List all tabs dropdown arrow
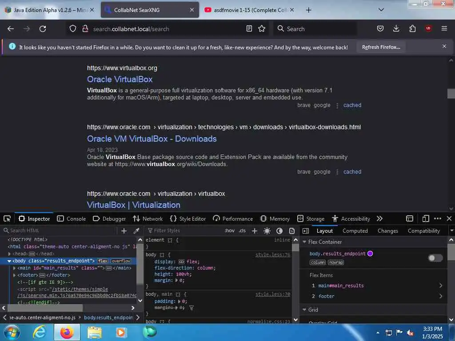Viewport: 455px width, 341px height. coord(381,10)
